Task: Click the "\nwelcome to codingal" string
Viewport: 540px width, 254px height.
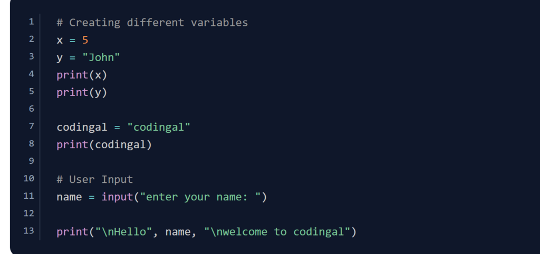Action: pyautogui.click(x=277, y=232)
